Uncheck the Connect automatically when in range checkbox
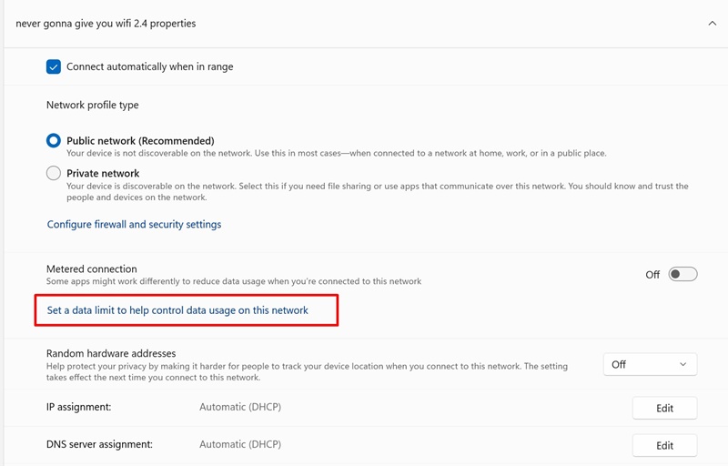The width and height of the screenshot is (728, 466). [x=54, y=67]
